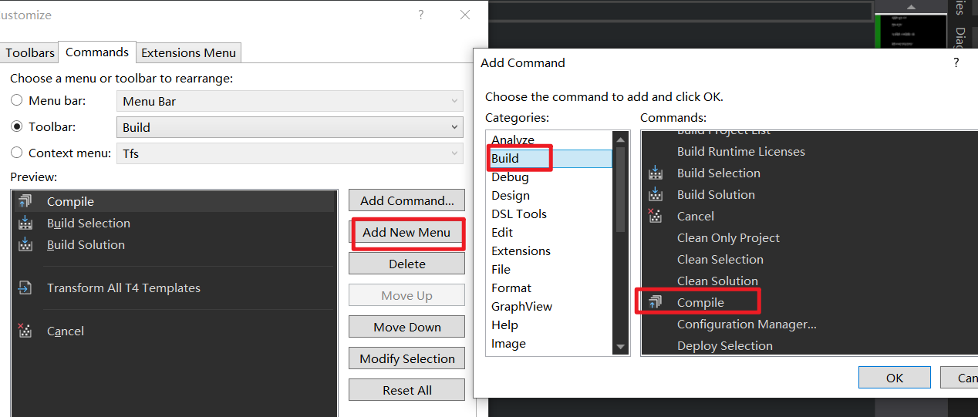Expand the Menu Bar dropdown
Viewport: 978px width, 417px height.
(289, 101)
